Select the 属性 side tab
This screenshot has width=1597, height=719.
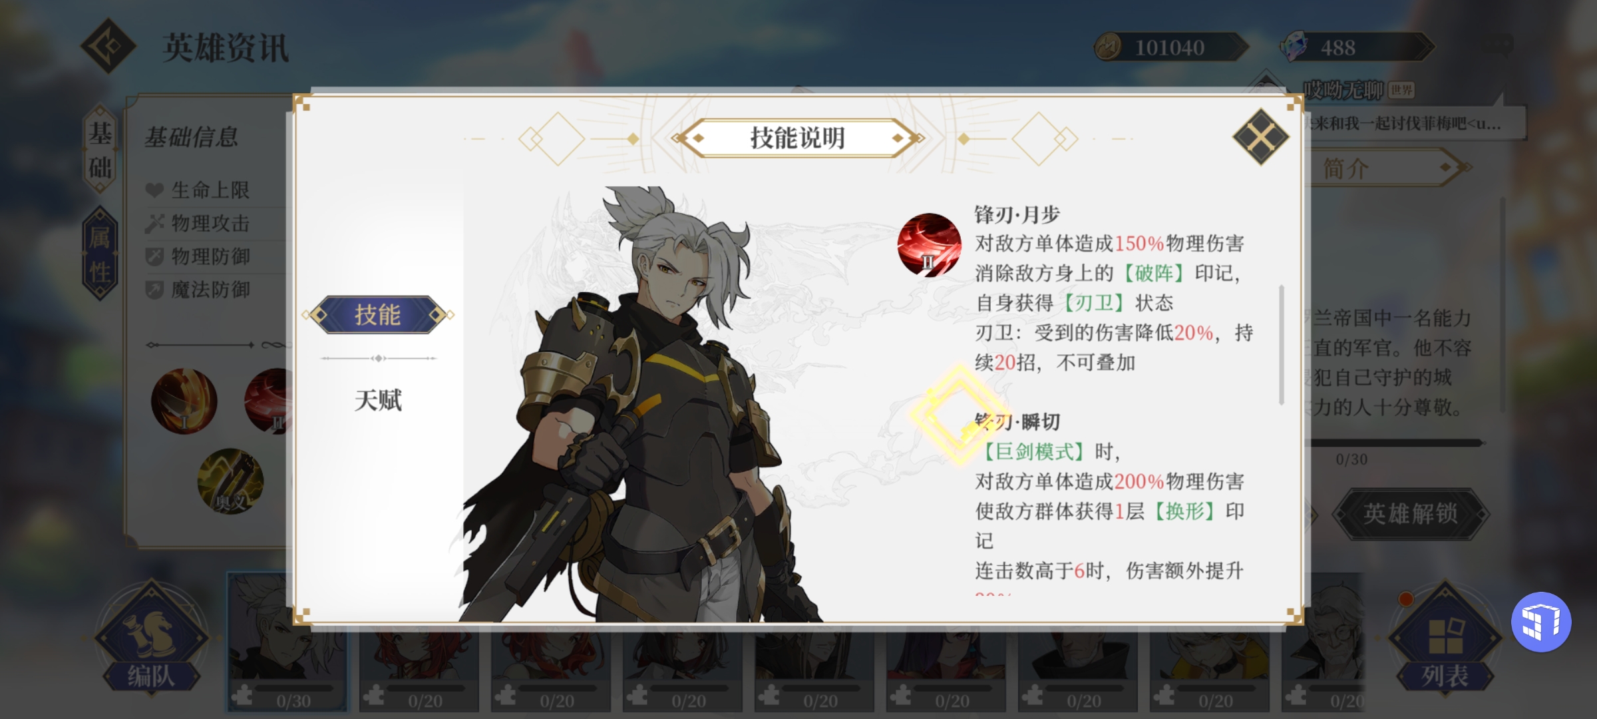point(100,254)
